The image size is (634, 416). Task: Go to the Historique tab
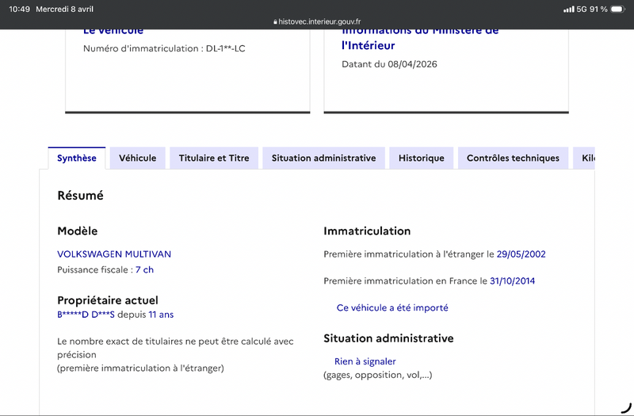(422, 158)
